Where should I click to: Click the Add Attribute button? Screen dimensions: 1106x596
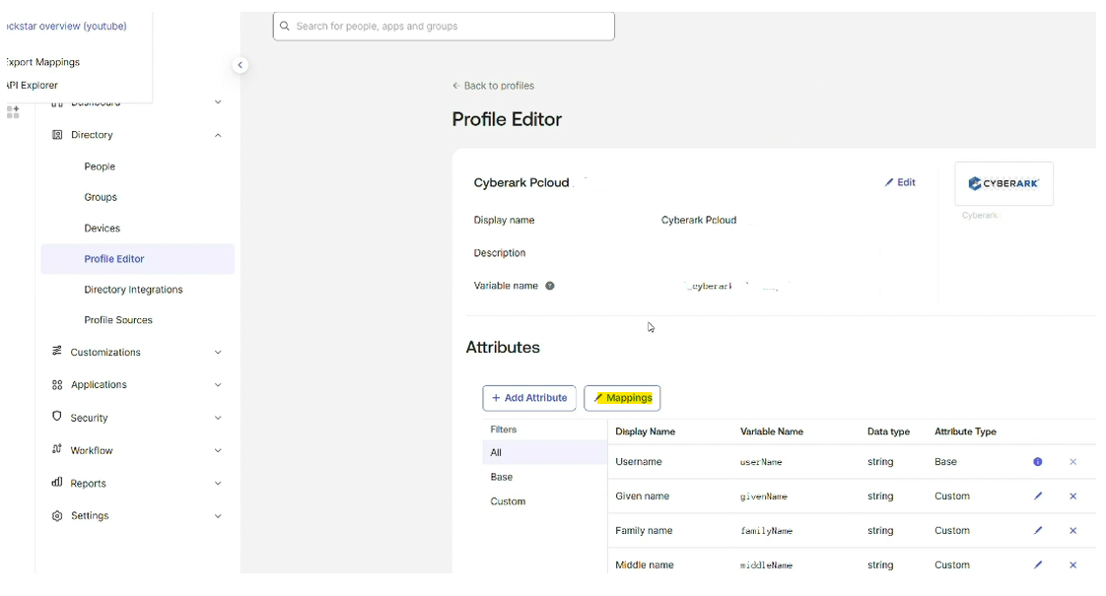tap(529, 398)
